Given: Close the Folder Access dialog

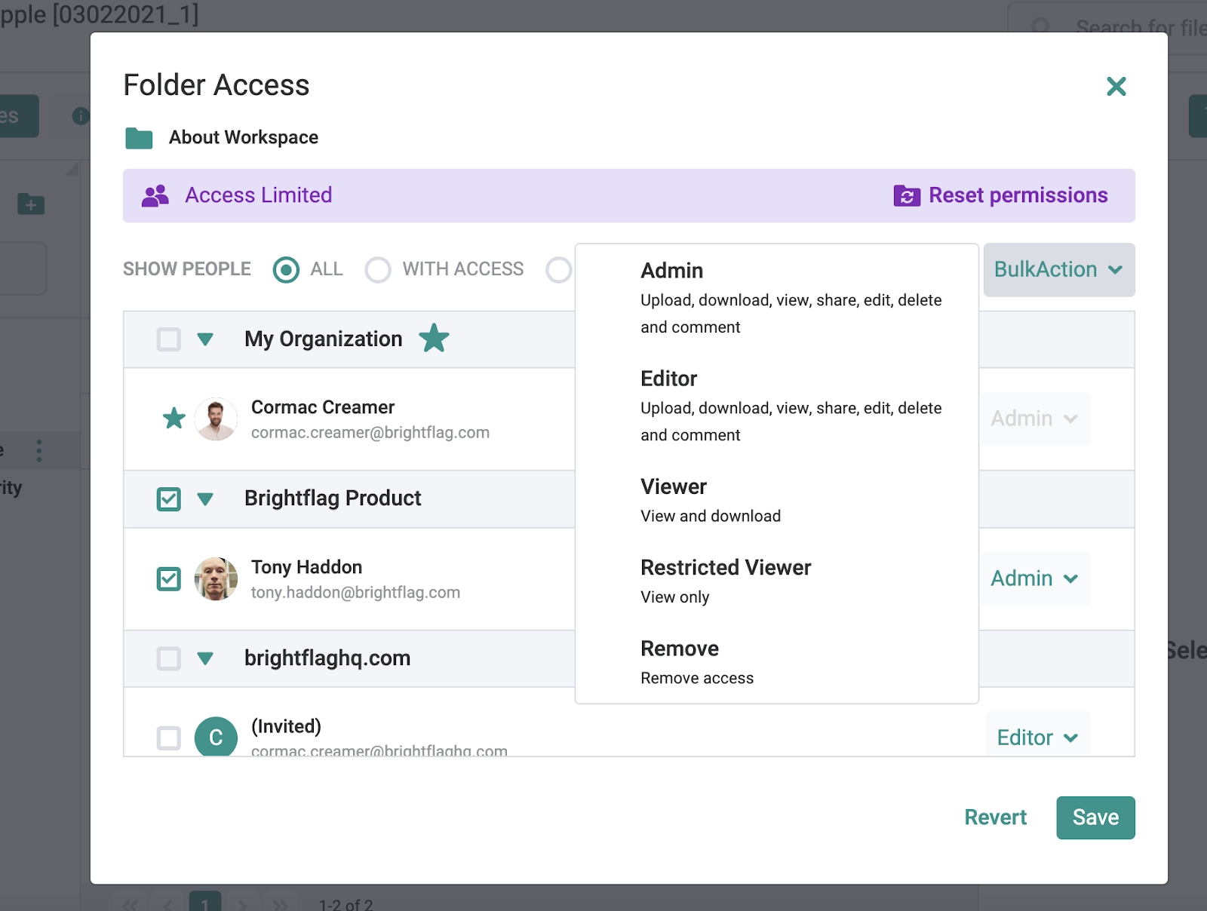Looking at the screenshot, I should [1116, 86].
